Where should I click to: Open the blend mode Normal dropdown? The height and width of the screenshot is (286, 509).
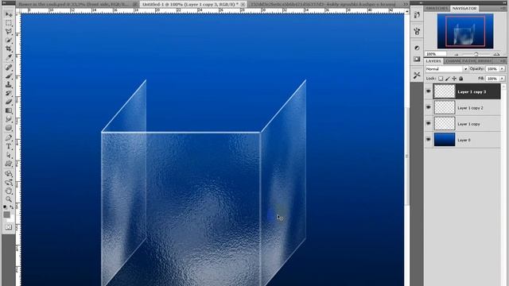click(x=446, y=69)
